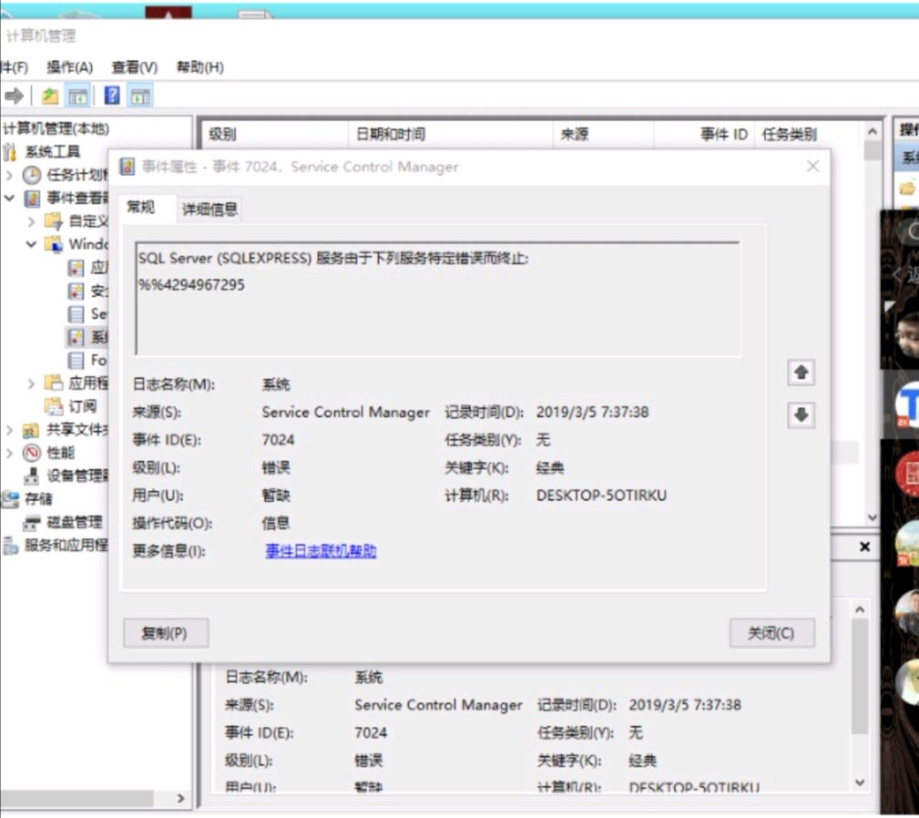This screenshot has width=919, height=818.
Task: Expand the 任务计划 tree node chevron
Action: (9, 175)
